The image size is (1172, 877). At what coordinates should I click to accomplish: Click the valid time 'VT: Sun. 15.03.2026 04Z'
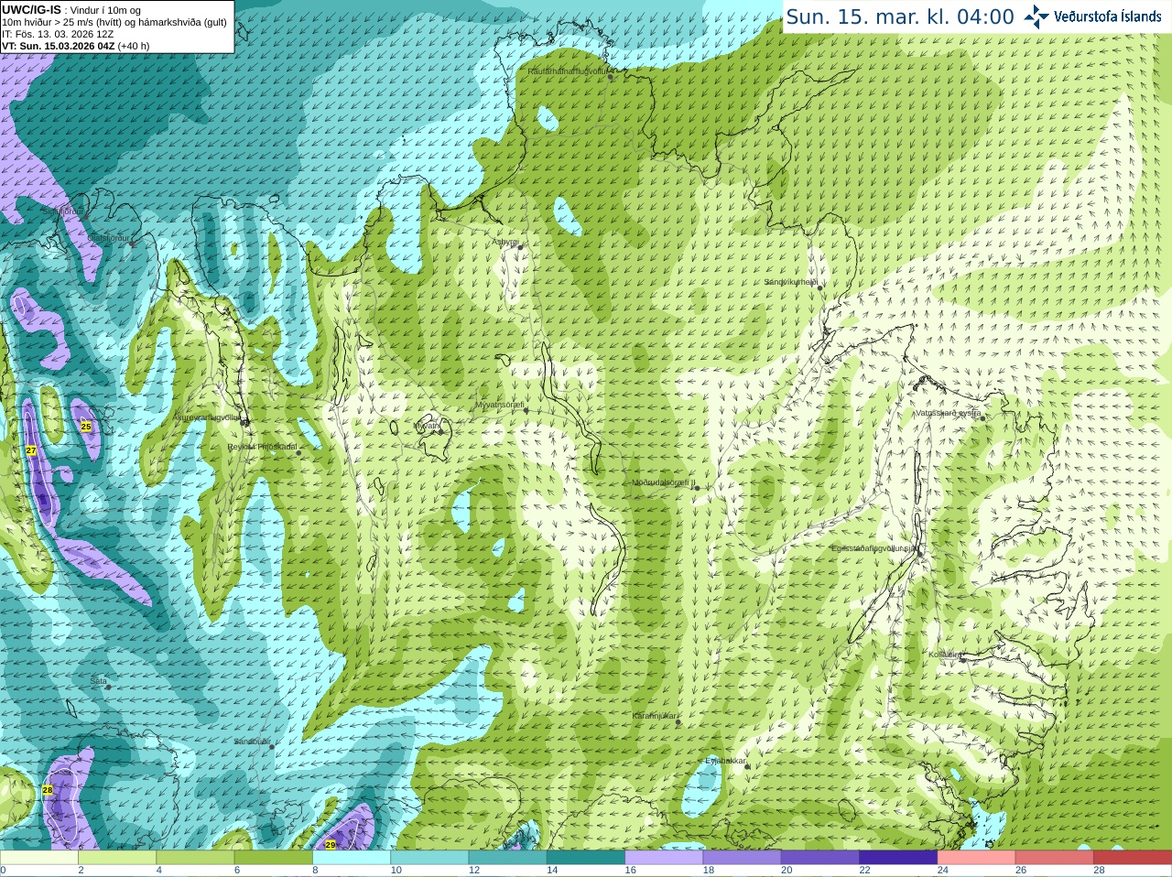(x=58, y=46)
